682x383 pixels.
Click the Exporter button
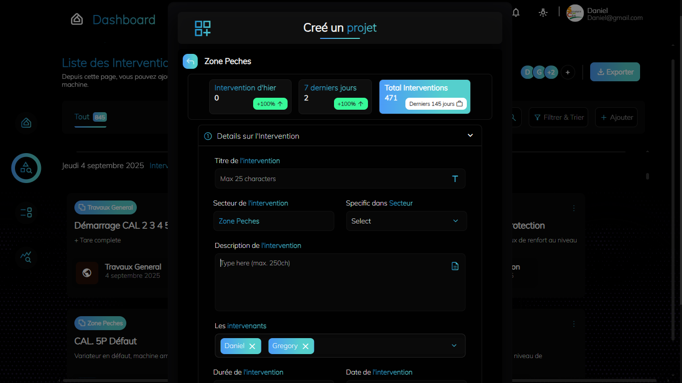pos(615,72)
